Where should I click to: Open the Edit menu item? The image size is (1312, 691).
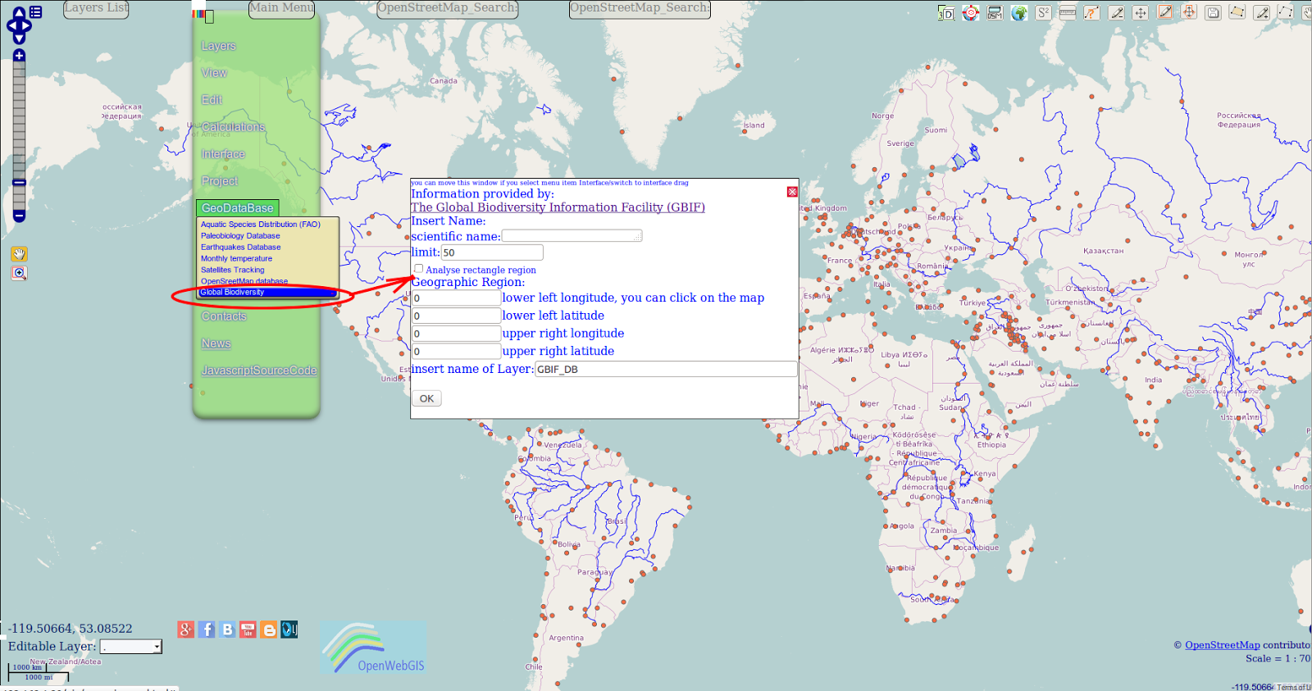click(212, 100)
